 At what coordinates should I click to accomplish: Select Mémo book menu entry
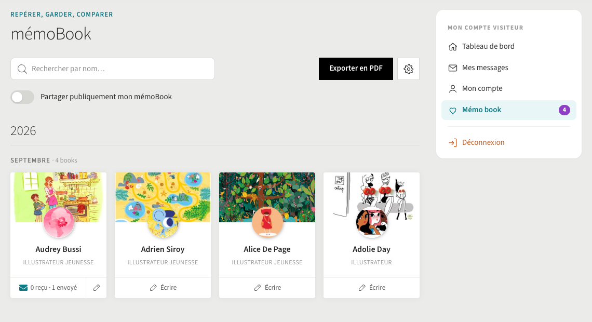point(508,110)
